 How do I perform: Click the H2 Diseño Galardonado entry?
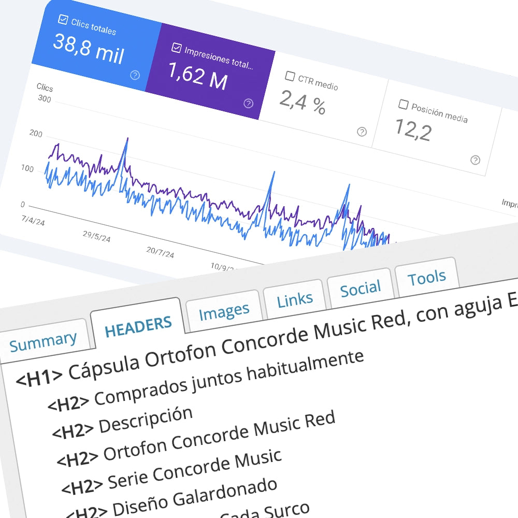click(171, 497)
